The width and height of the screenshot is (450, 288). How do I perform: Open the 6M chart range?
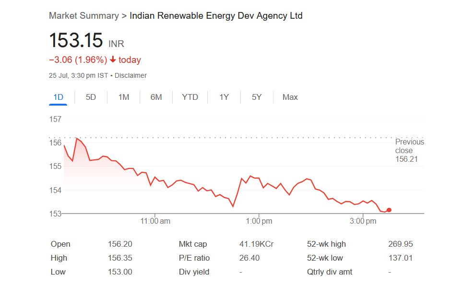pyautogui.click(x=156, y=97)
